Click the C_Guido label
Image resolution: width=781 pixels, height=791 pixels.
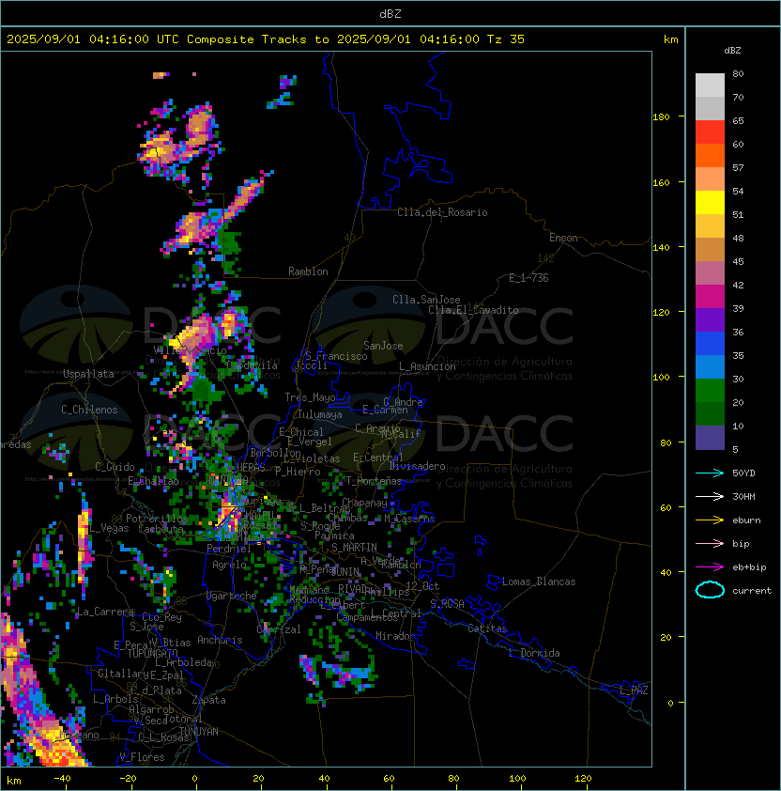115,467
